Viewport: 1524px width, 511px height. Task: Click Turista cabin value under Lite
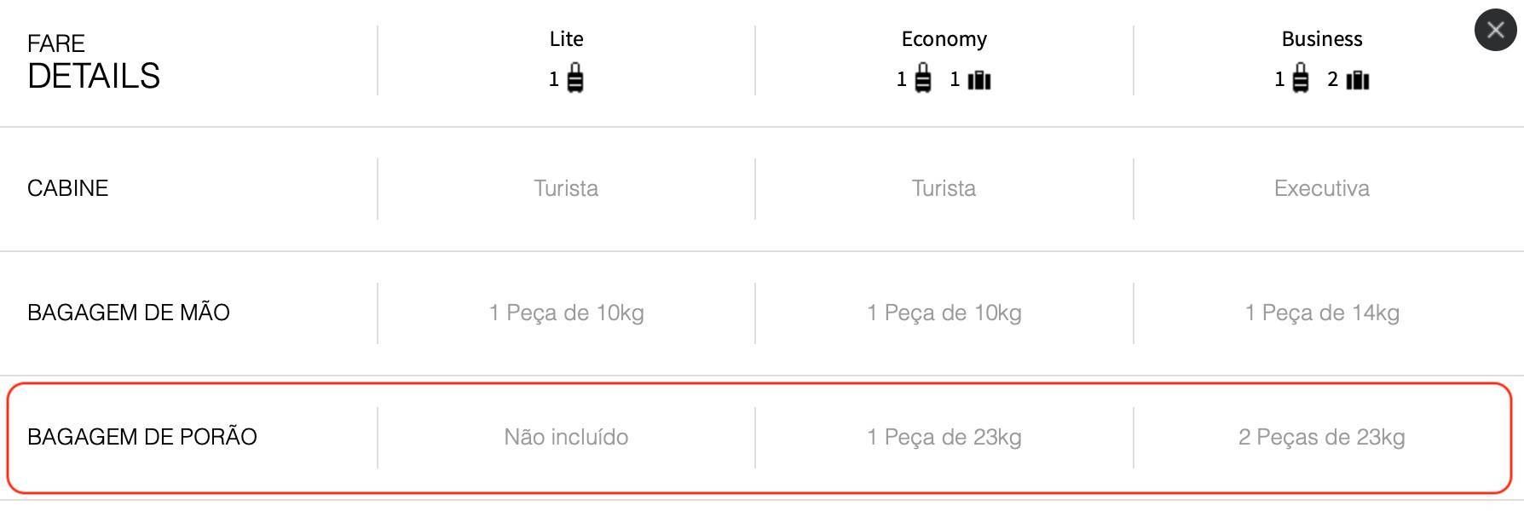pos(566,188)
